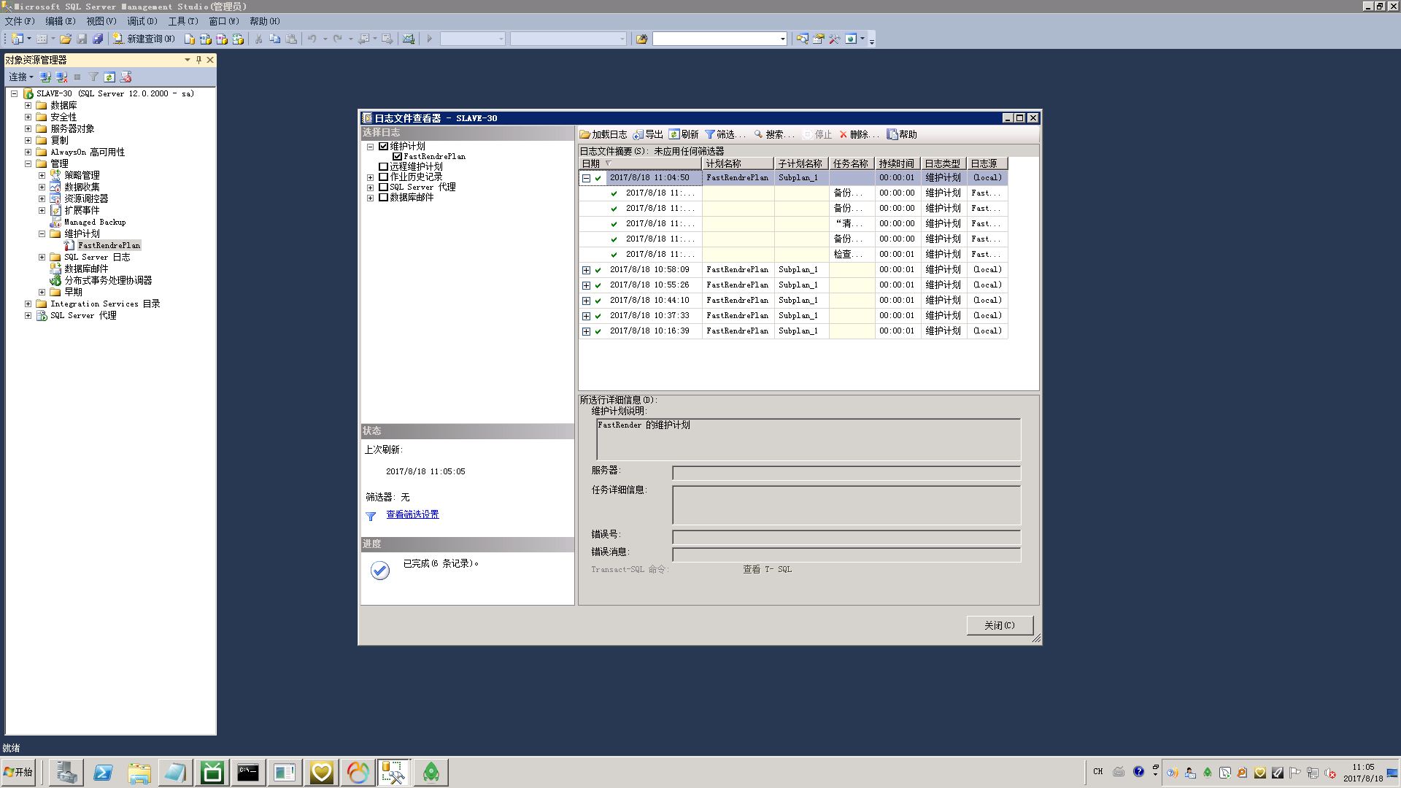Click 刷新 (Refresh) in log viewer toolbar

684,134
